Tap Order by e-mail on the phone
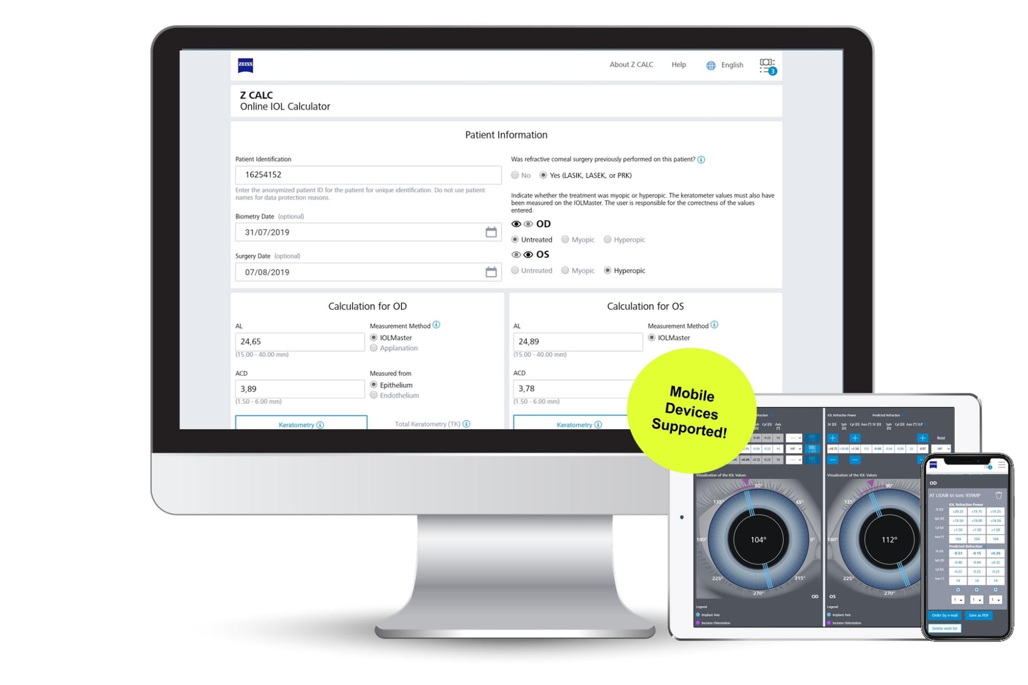 pyautogui.click(x=944, y=615)
